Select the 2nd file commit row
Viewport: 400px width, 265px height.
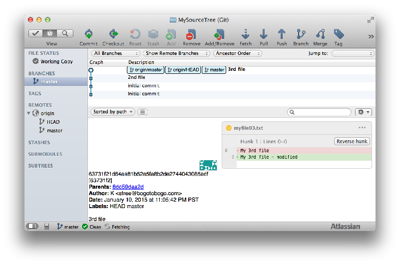[x=232, y=77]
